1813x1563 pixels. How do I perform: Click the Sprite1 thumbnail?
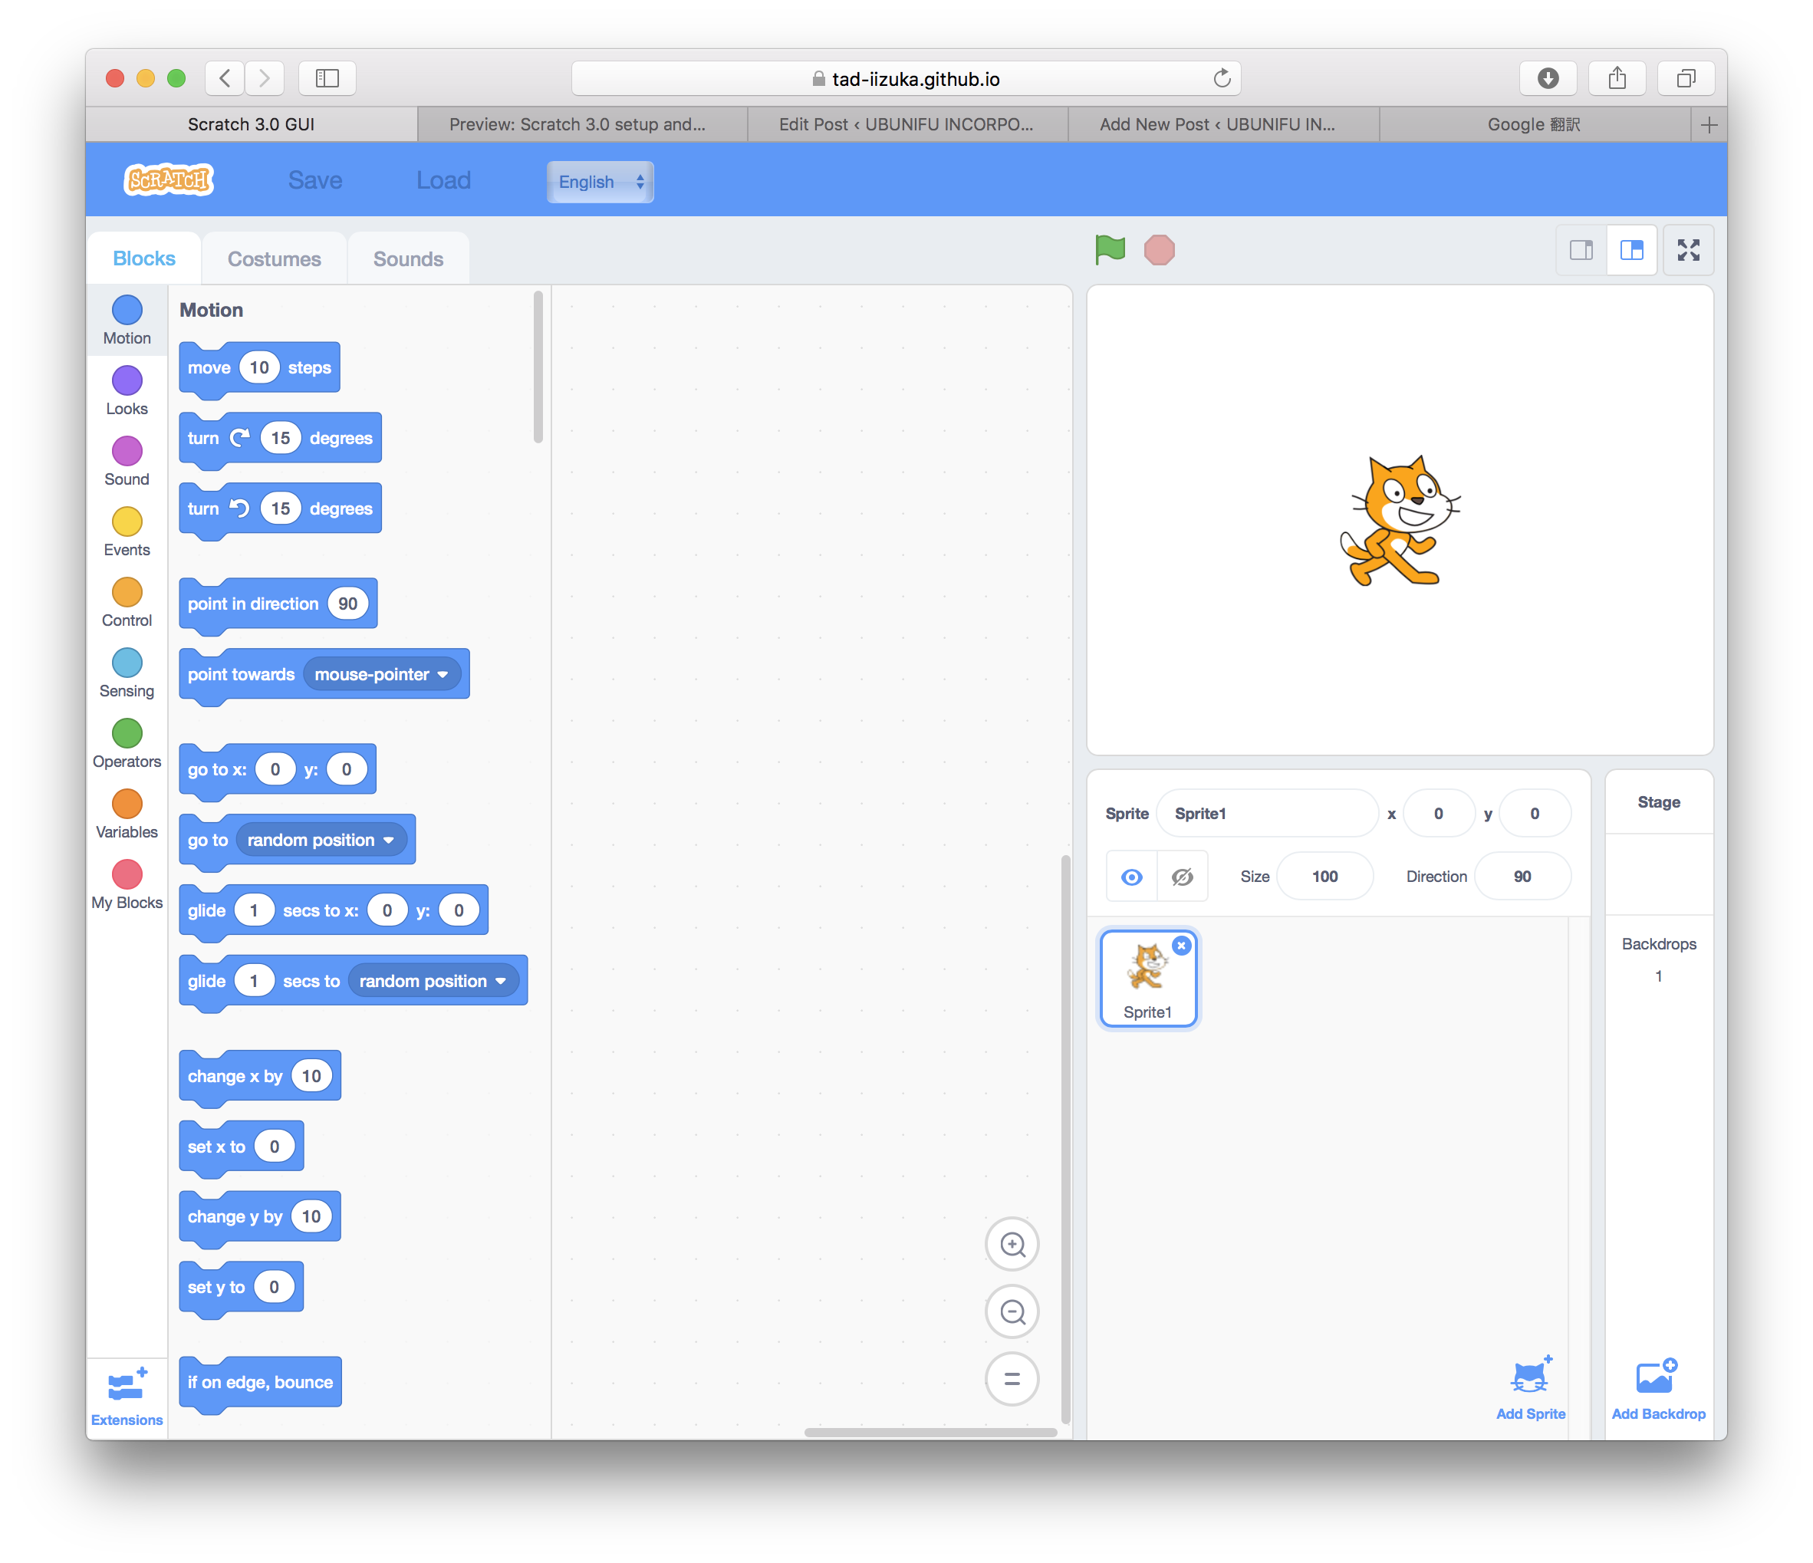point(1149,979)
